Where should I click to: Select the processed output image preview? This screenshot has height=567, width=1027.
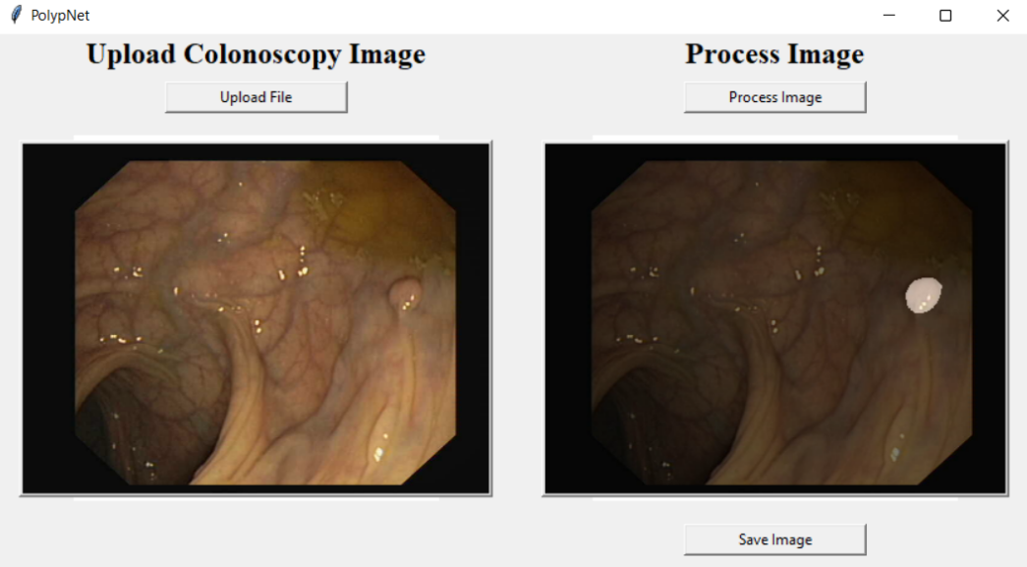click(775, 318)
